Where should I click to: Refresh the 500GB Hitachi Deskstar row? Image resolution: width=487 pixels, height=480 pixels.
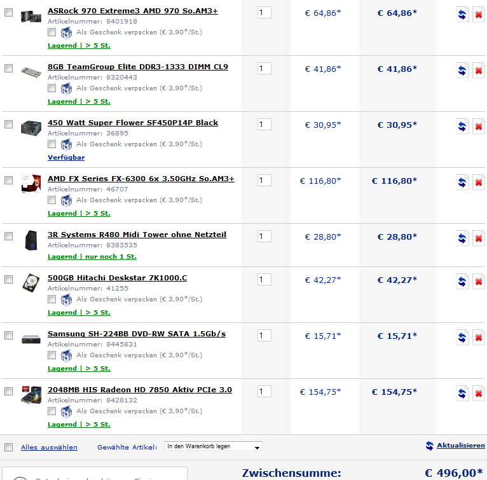[x=462, y=282]
